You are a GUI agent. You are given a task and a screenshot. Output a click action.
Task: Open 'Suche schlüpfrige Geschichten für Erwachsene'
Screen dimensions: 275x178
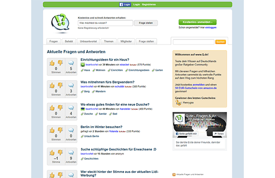pyautogui.click(x=118, y=150)
